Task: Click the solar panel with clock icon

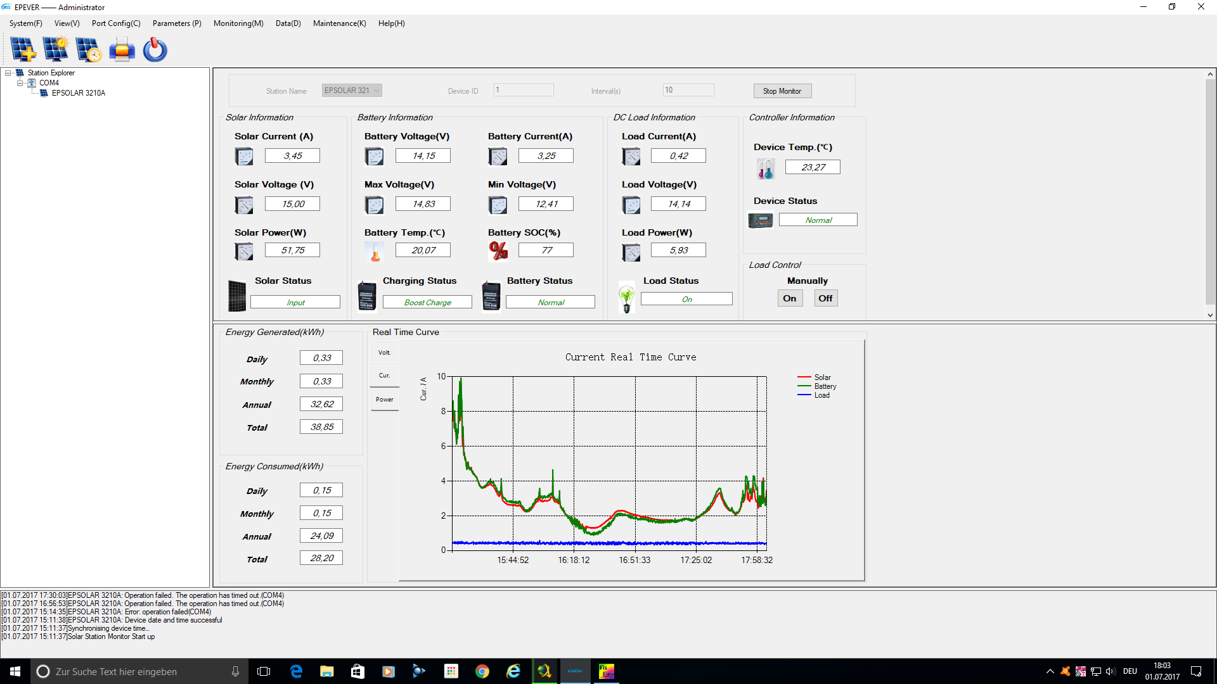Action: (89, 49)
